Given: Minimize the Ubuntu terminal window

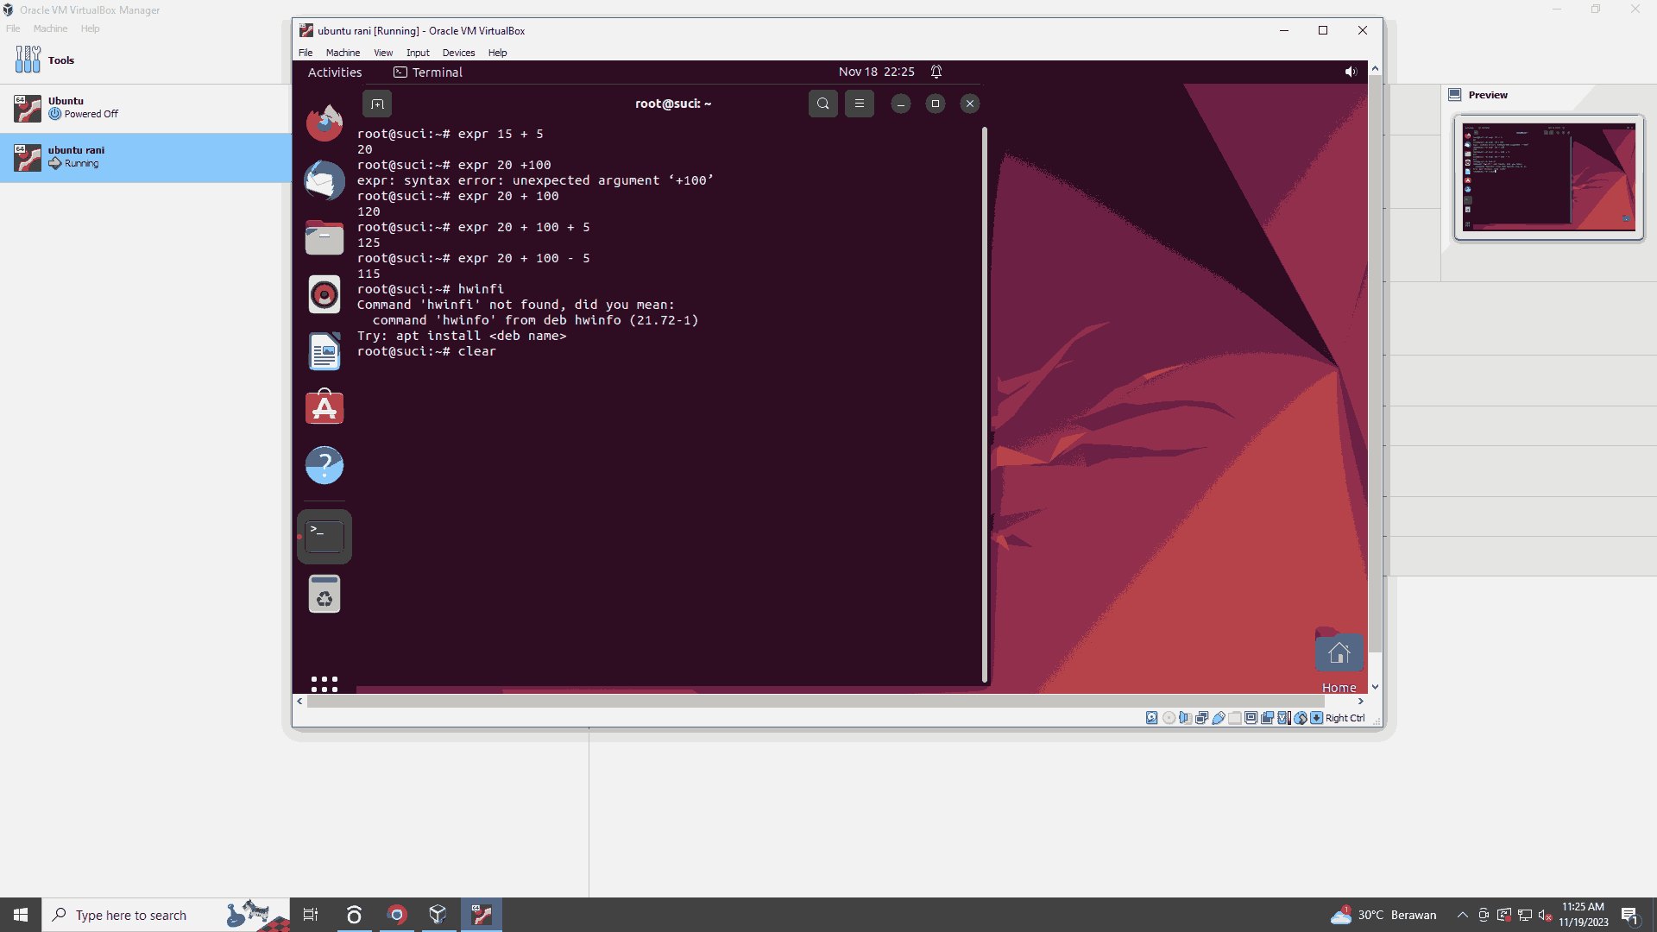Looking at the screenshot, I should coord(900,104).
